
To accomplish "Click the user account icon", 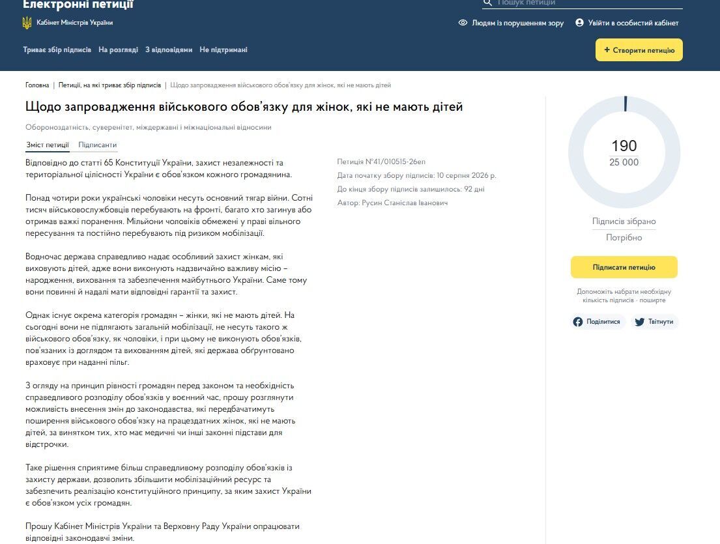I will pos(579,23).
